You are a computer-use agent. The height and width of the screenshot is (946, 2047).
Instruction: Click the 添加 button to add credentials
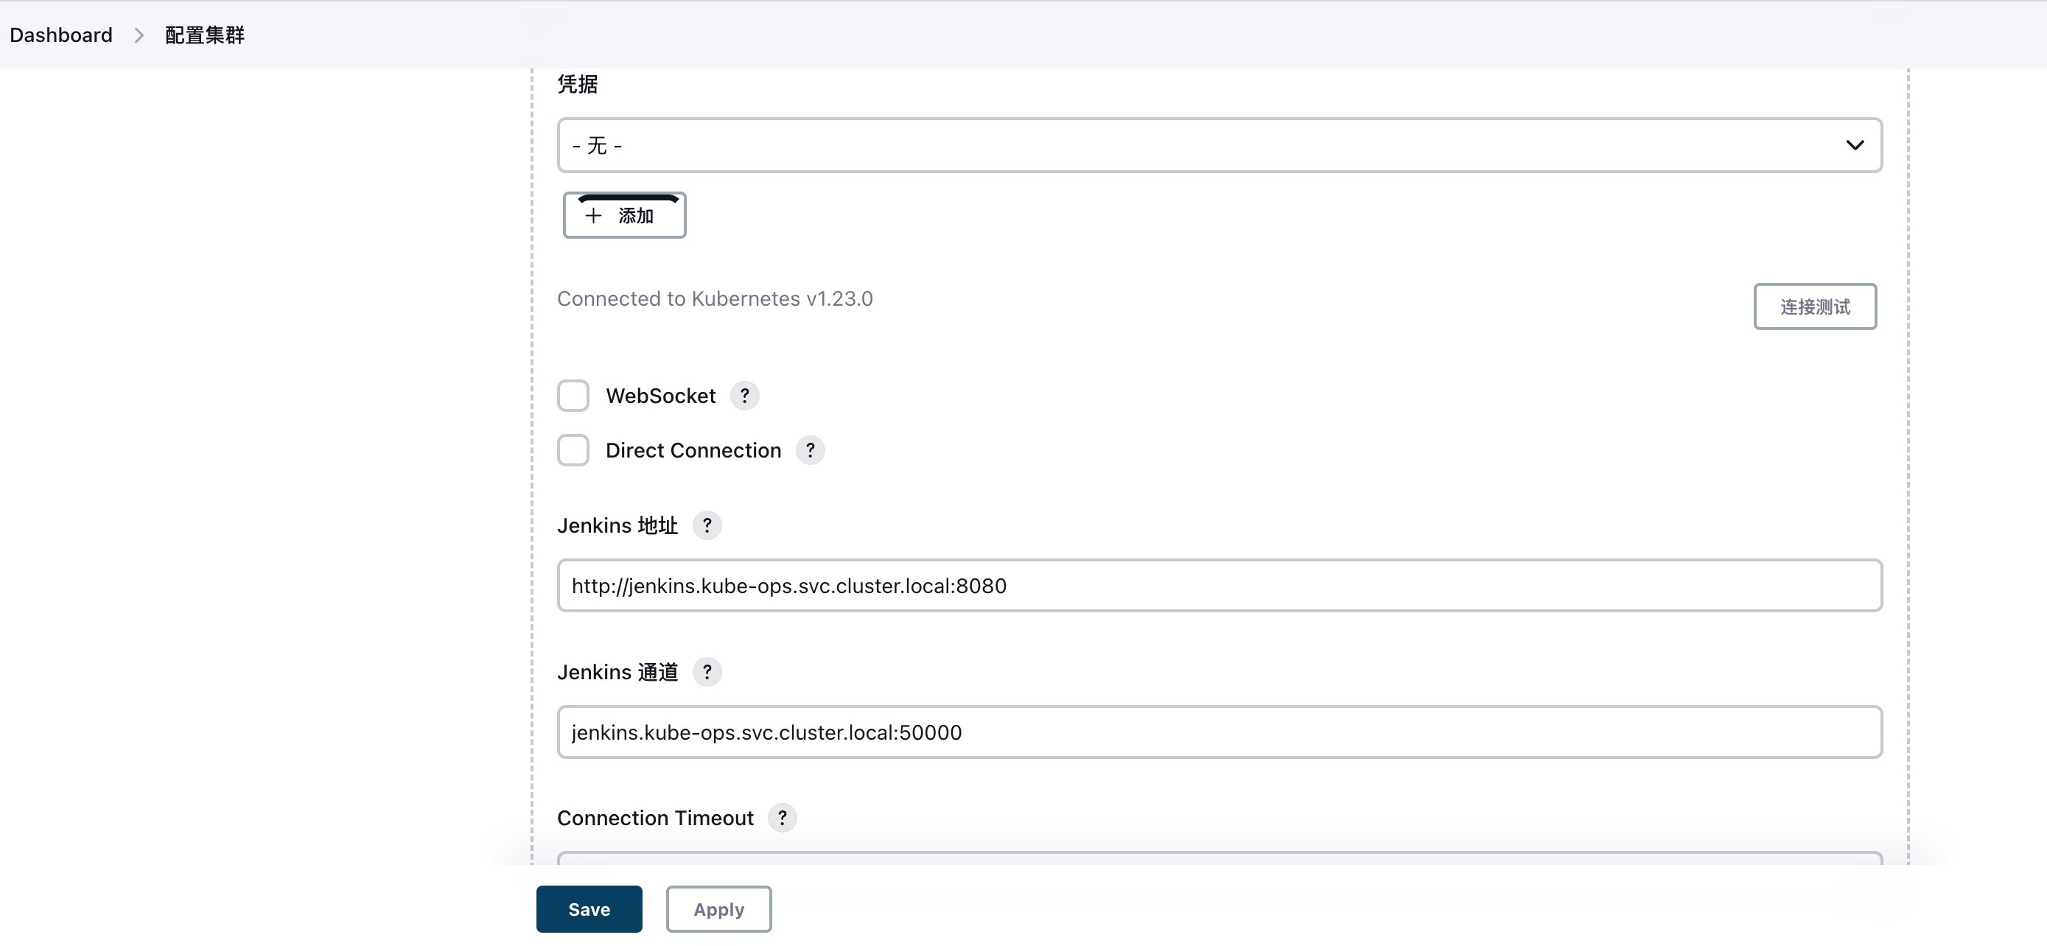point(624,215)
